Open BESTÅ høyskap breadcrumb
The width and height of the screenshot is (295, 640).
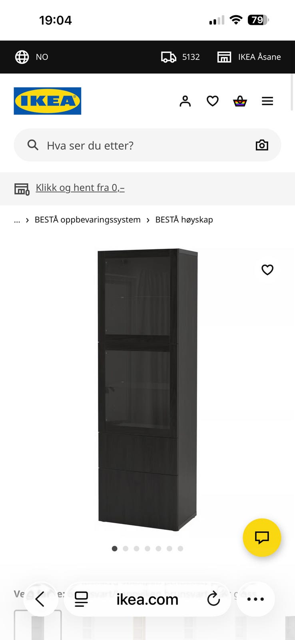pyautogui.click(x=184, y=220)
